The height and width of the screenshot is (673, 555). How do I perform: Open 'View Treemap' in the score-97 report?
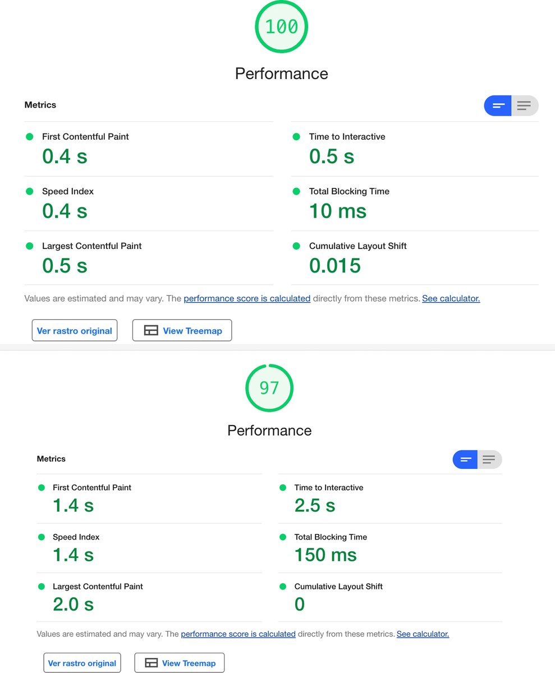pos(180,663)
